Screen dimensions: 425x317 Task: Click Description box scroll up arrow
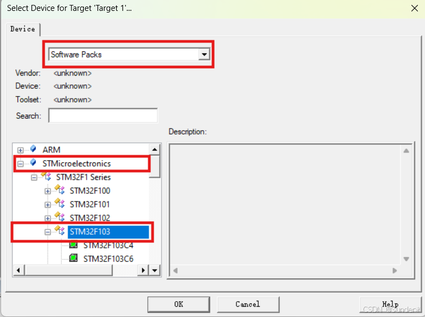point(406,151)
